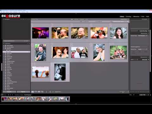Go forward with the filmstrip right arrow

pos(12,95)
